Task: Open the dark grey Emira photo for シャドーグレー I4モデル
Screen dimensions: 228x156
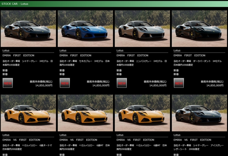Action: click(28, 28)
